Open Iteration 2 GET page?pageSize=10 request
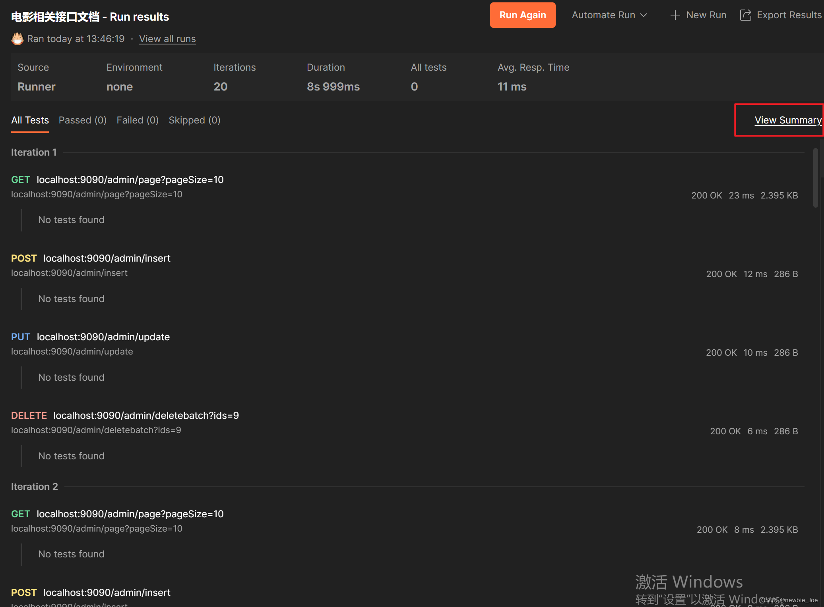Image resolution: width=824 pixels, height=607 pixels. [x=130, y=514]
